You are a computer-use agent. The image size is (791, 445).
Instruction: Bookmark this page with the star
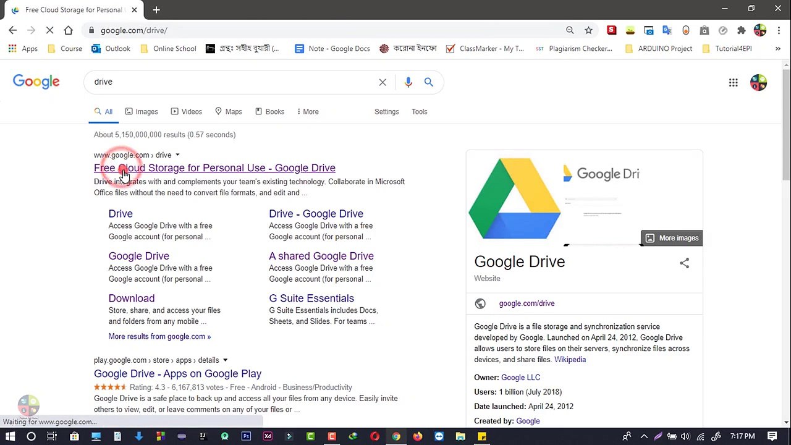[x=588, y=30]
